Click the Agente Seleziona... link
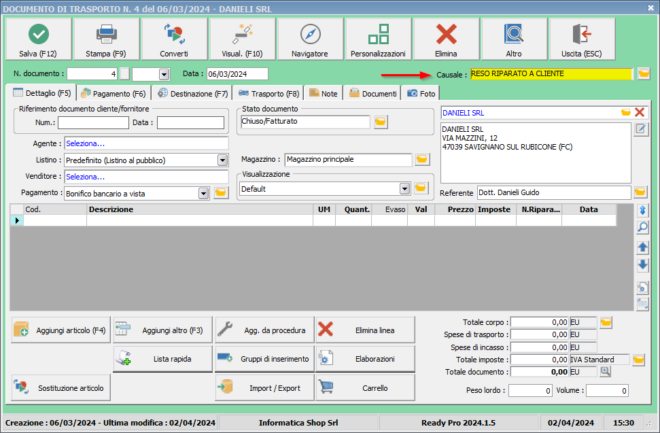 (85, 143)
